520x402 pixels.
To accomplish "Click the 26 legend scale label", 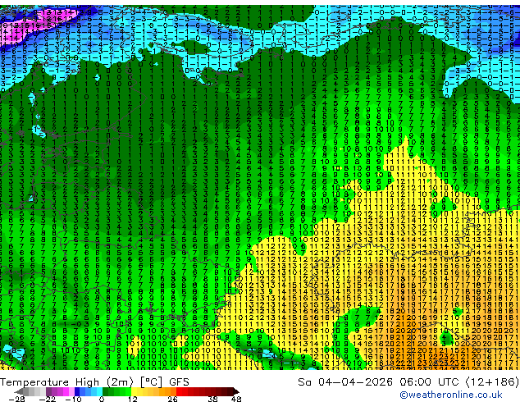I will [172, 399].
